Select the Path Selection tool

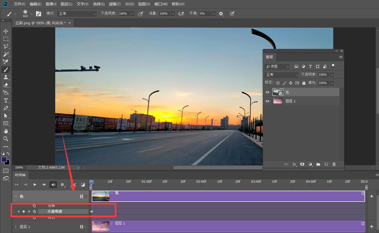click(6, 116)
